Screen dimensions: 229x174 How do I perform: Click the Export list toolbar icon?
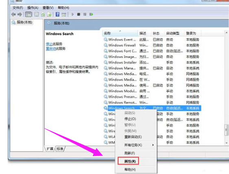point(49,15)
